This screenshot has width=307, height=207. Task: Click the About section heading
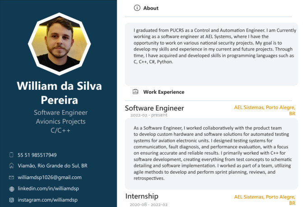pyautogui.click(x=151, y=8)
